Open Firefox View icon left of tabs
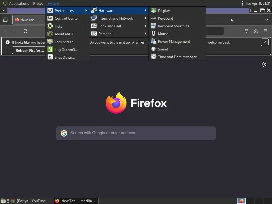The width and height of the screenshot is (272, 204). coord(5,20)
